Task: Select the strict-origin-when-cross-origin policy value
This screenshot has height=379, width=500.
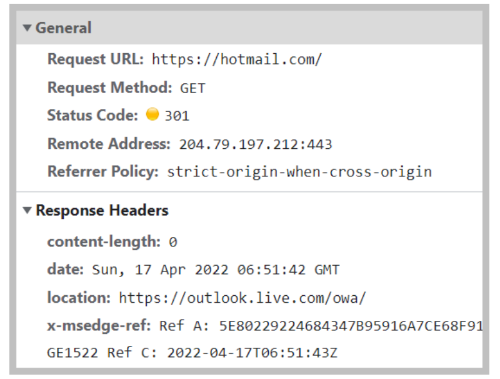Action: (299, 172)
